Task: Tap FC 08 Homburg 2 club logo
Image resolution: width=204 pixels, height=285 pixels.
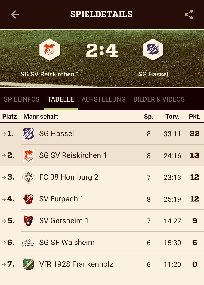Action: coord(29,177)
